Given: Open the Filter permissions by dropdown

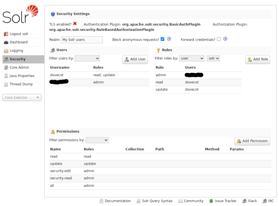Looking at the screenshot, I should click(97, 140).
